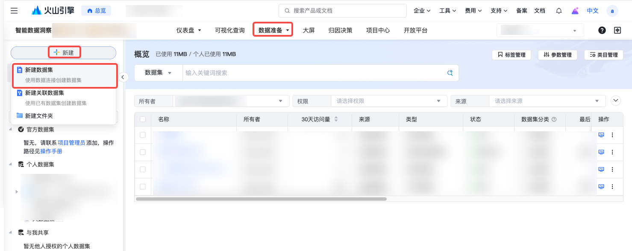Open 标签管理
This screenshot has width=632, height=251.
[511, 55]
